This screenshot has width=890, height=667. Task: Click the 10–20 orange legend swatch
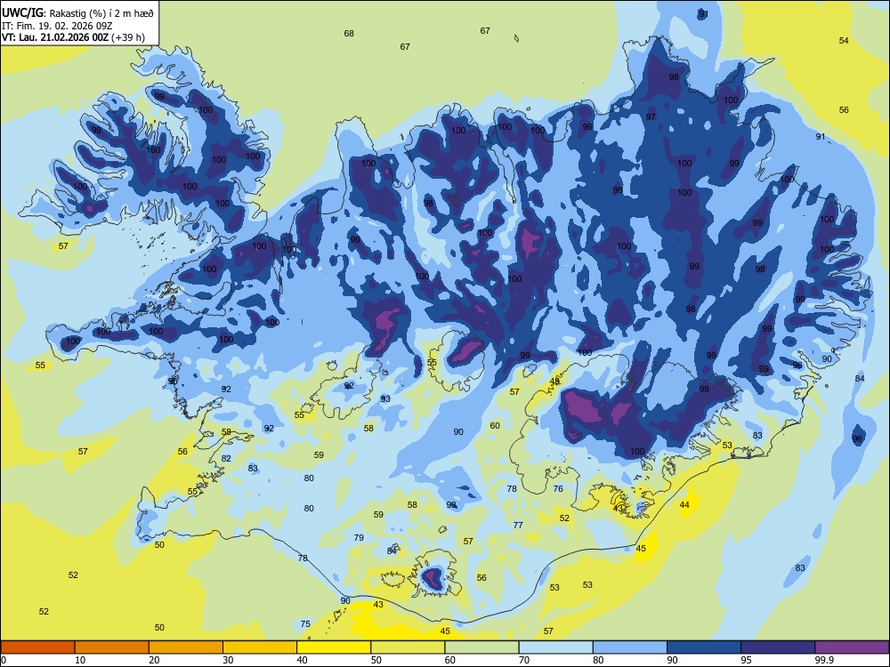(112, 647)
